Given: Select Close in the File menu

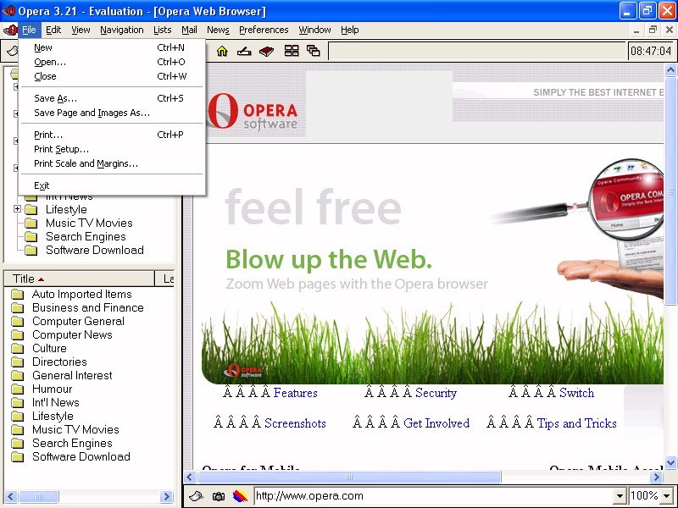Looking at the screenshot, I should click(x=112, y=76).
